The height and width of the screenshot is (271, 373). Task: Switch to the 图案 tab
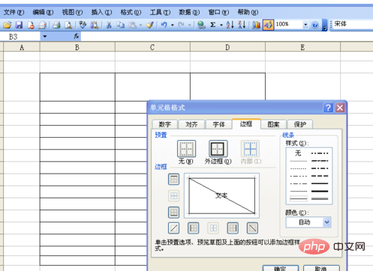click(273, 124)
